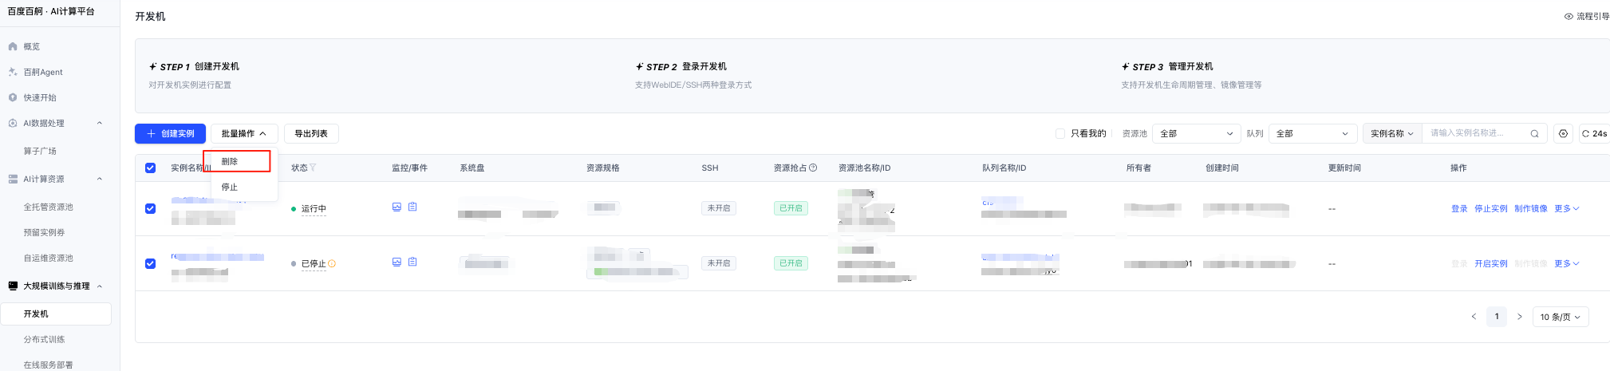Open 概览 from the sidebar
The height and width of the screenshot is (371, 1610).
pos(32,46)
